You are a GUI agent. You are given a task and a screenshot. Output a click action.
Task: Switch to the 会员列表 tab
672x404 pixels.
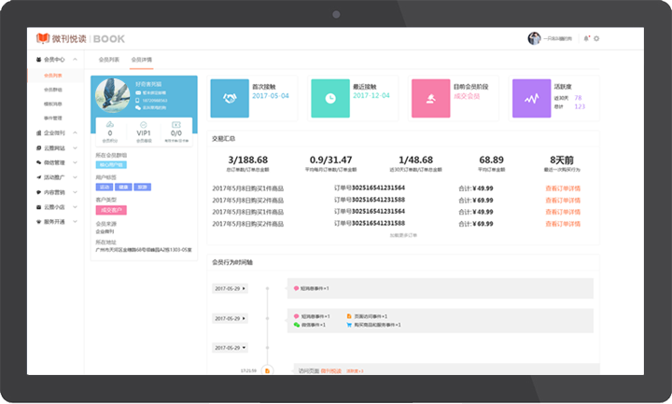pyautogui.click(x=109, y=60)
